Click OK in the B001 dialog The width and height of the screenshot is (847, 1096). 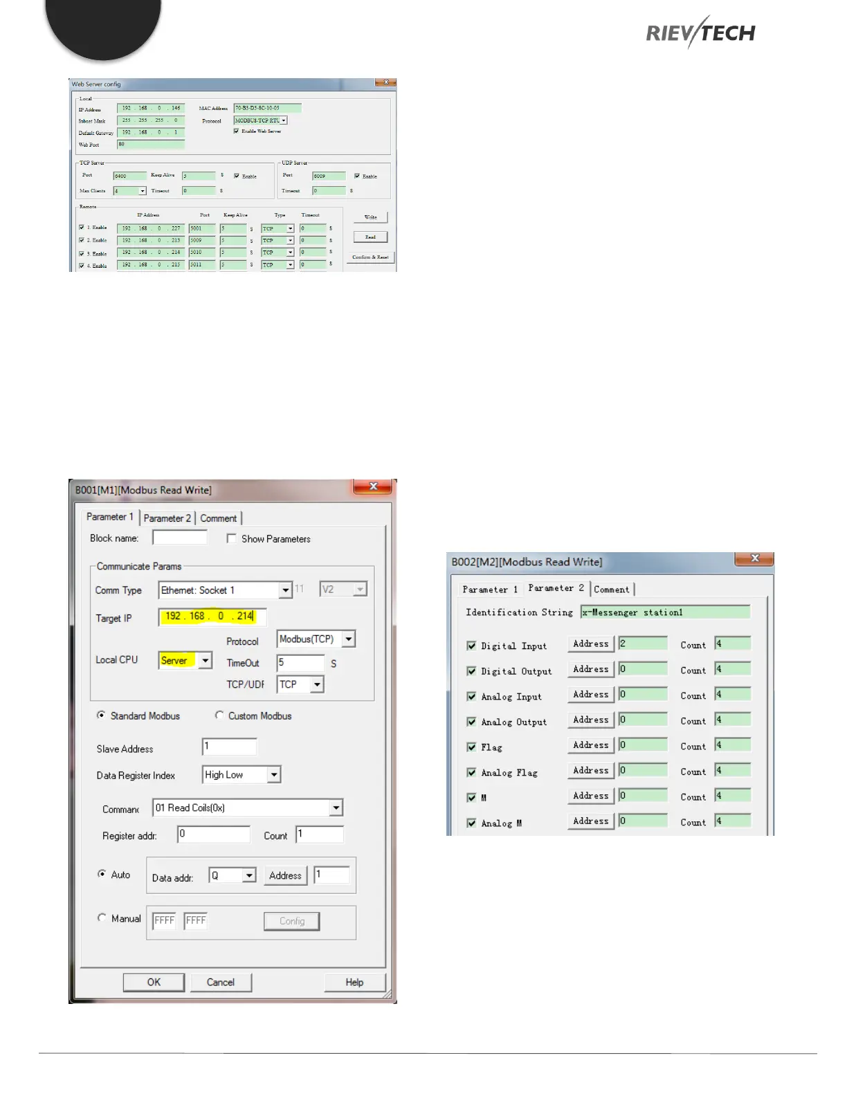(x=154, y=983)
